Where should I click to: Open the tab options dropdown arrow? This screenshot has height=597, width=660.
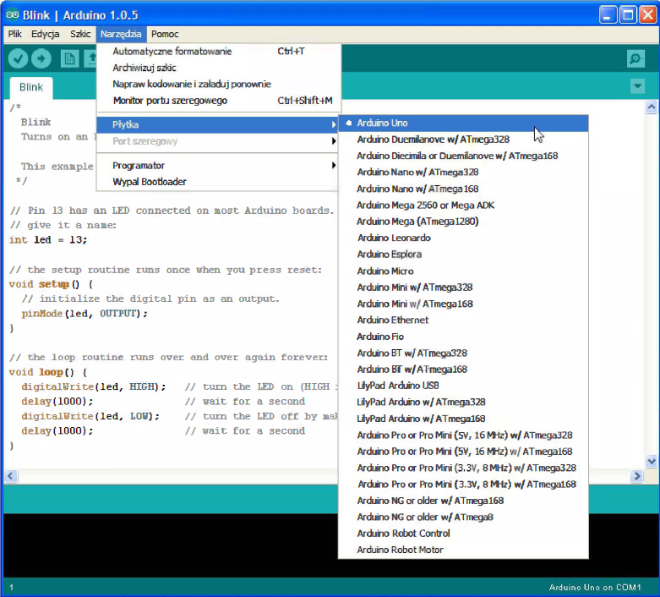638,86
